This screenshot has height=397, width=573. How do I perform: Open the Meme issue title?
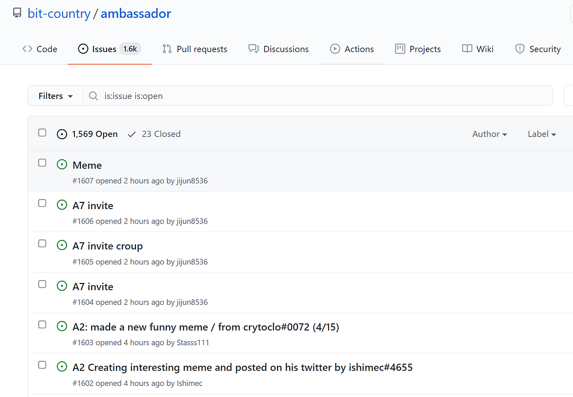[x=87, y=165]
